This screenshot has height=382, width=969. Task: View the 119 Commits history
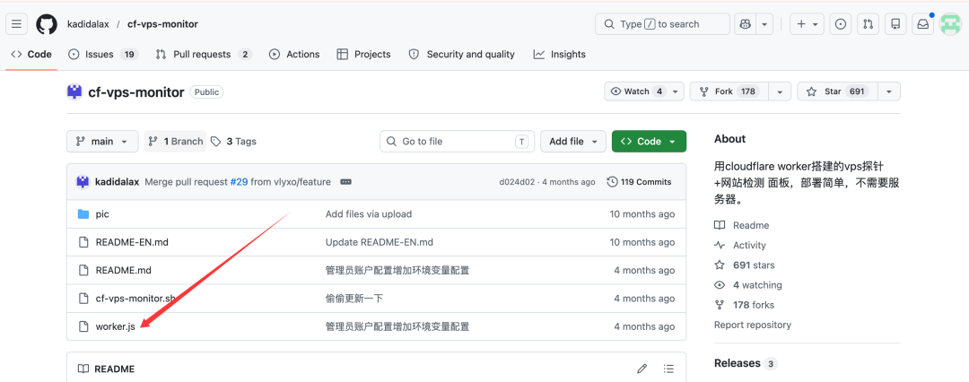[639, 182]
